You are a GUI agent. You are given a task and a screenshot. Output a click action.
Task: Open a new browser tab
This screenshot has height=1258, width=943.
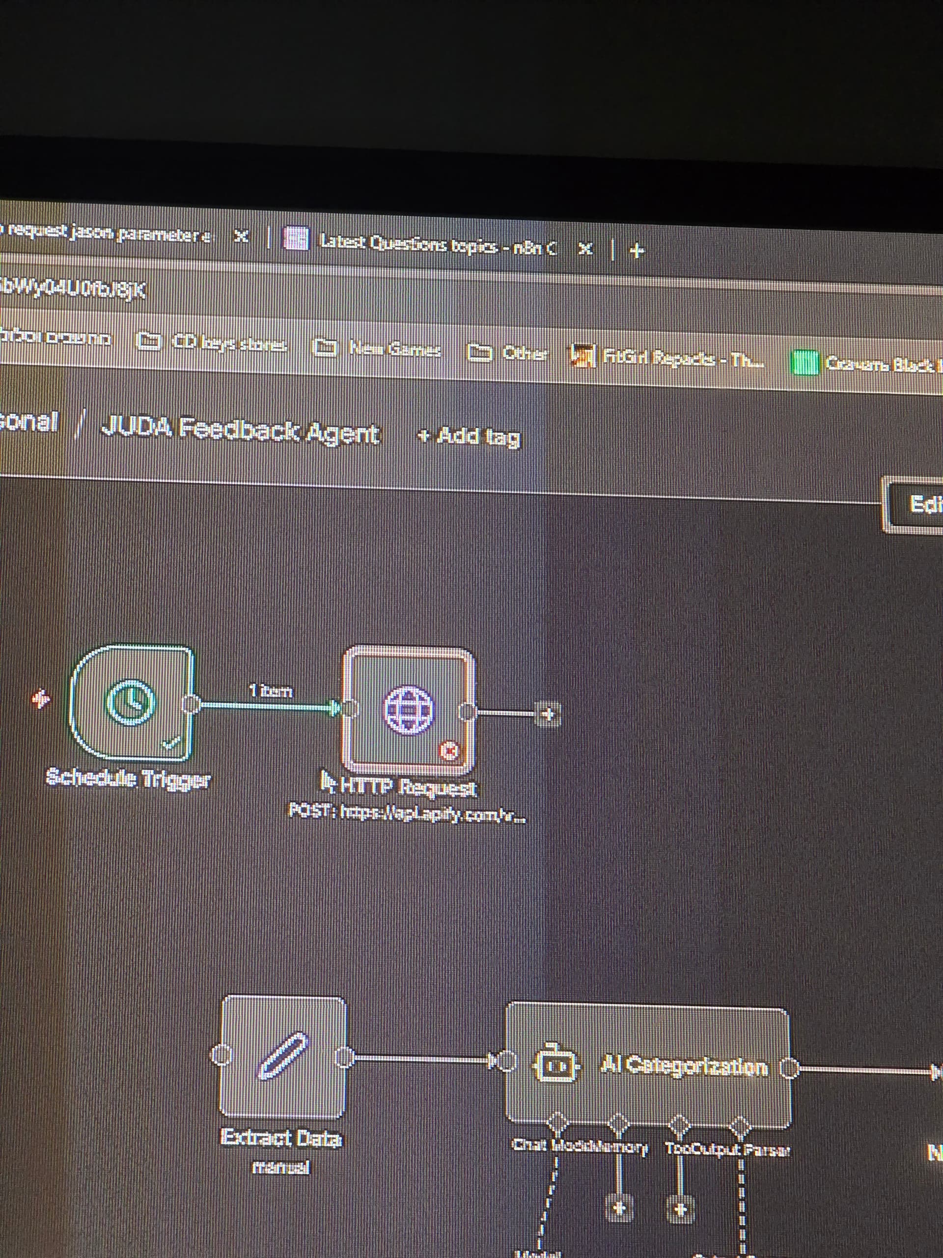pyautogui.click(x=637, y=250)
